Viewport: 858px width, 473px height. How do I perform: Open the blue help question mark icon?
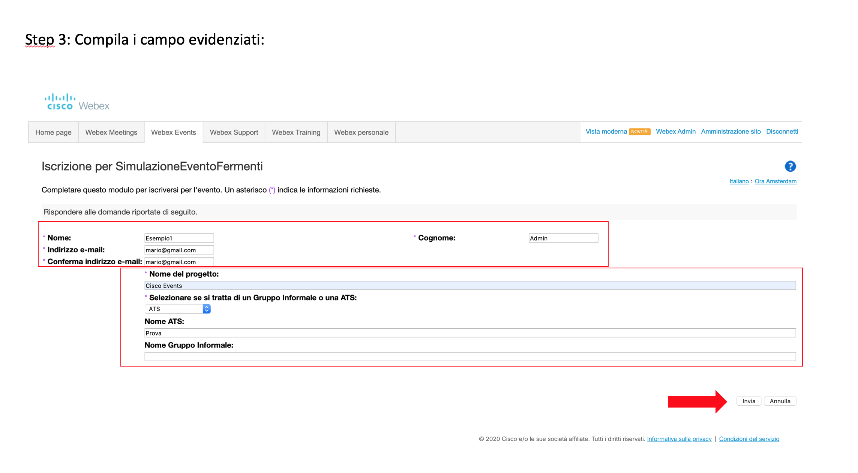tap(790, 166)
